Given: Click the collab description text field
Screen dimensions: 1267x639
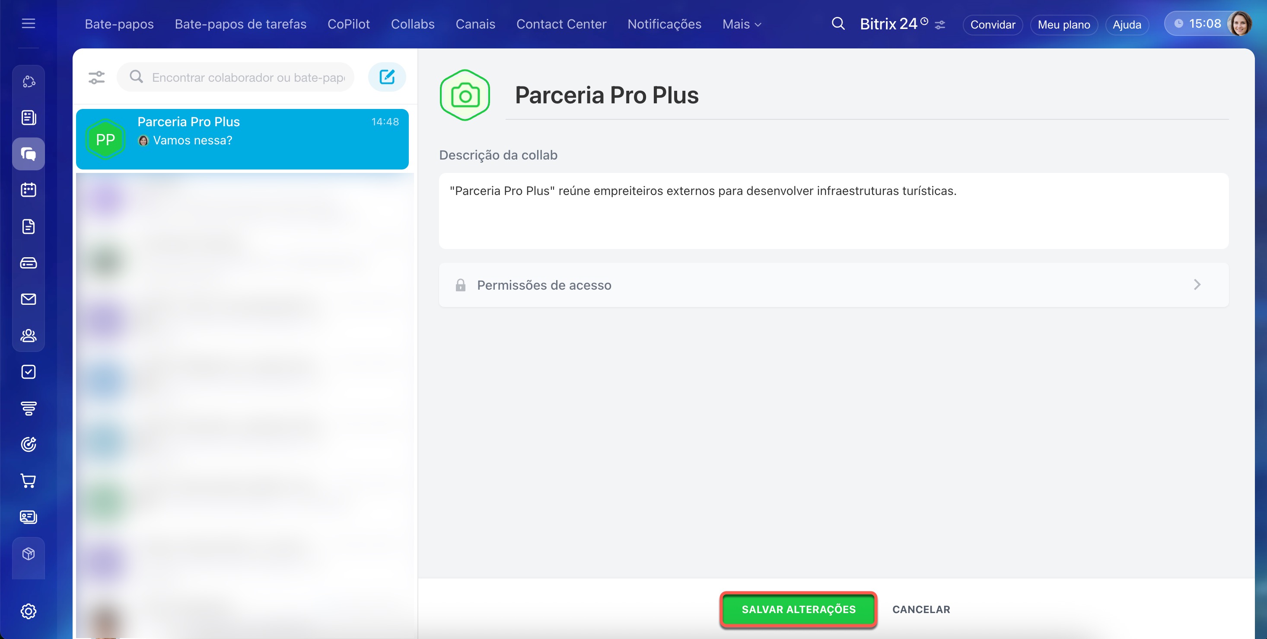Looking at the screenshot, I should pyautogui.click(x=833, y=211).
